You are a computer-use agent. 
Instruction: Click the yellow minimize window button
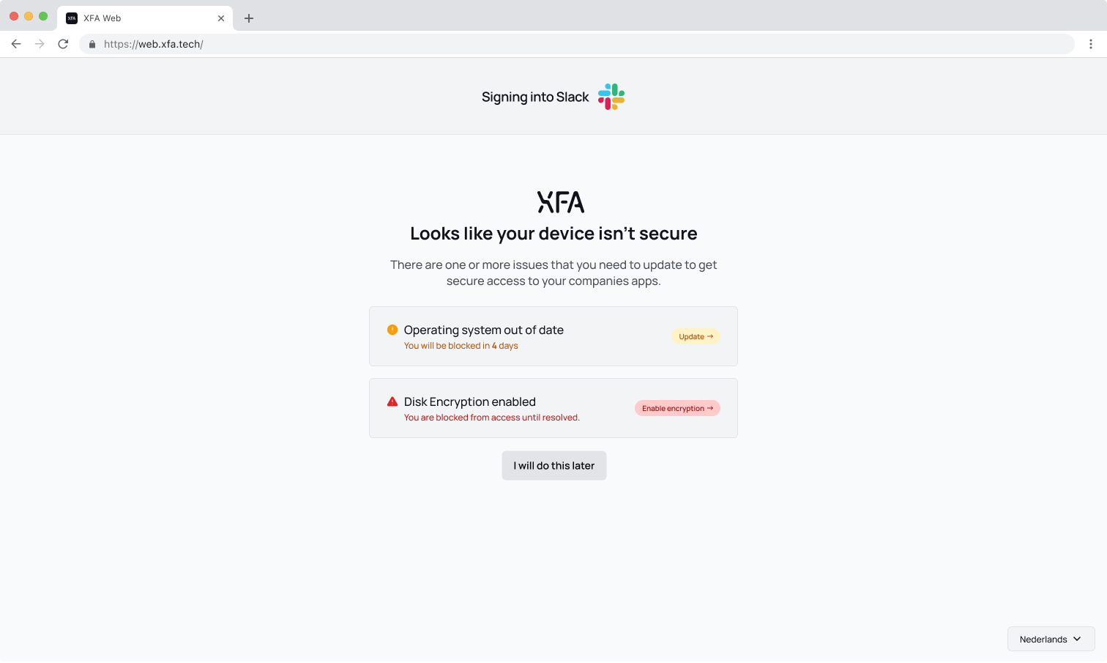pos(29,16)
